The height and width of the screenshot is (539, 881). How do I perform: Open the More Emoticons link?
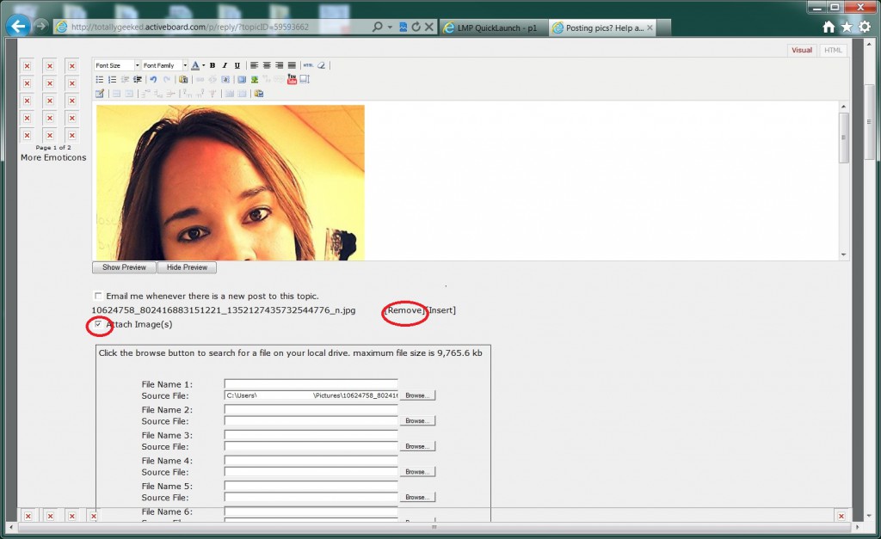tap(53, 157)
